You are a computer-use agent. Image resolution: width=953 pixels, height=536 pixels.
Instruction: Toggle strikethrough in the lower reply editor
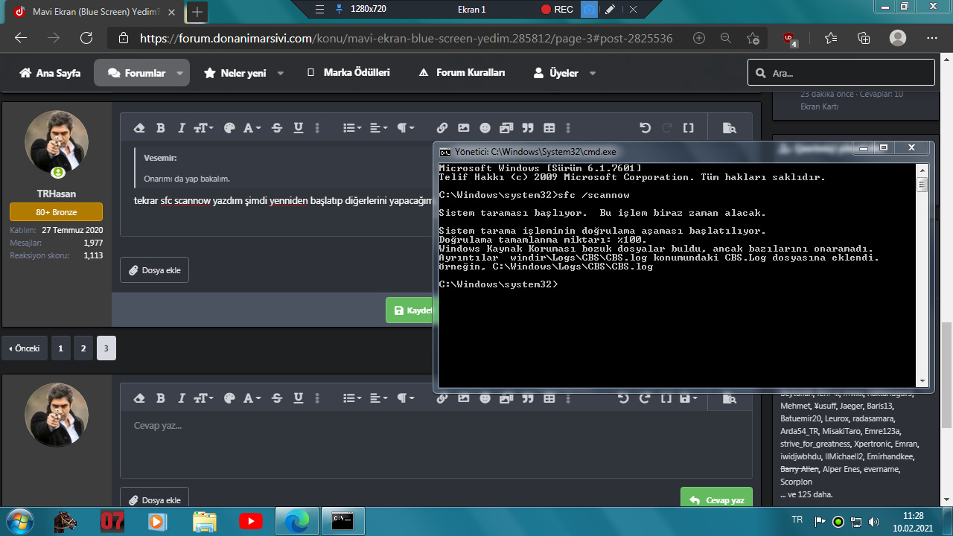(277, 398)
